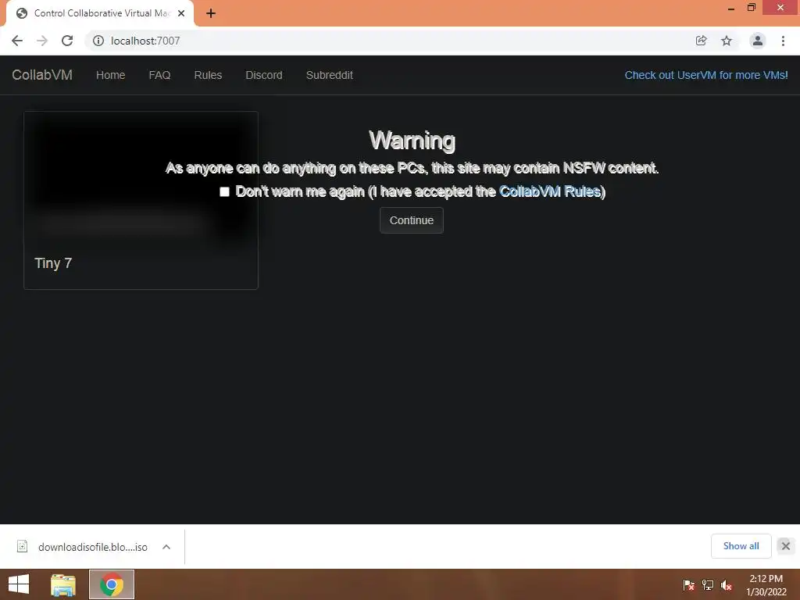
Task: Open the clock showing 2:12 PM
Action: (766, 585)
